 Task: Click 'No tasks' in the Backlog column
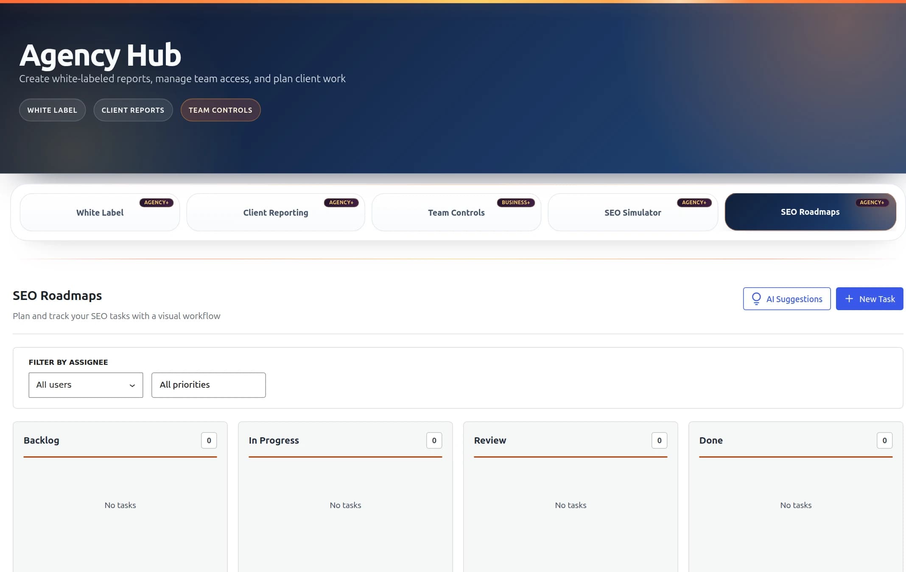(120, 505)
